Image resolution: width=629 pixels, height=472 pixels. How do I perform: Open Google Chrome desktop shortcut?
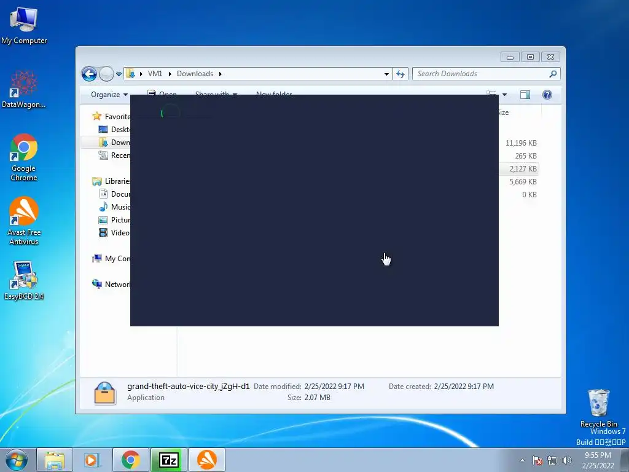[24, 157]
